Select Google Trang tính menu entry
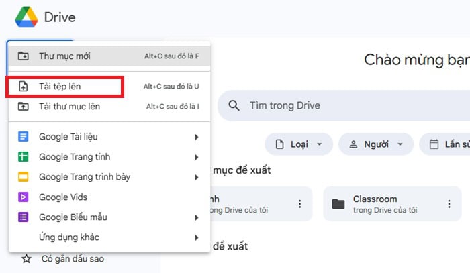 [x=109, y=156]
